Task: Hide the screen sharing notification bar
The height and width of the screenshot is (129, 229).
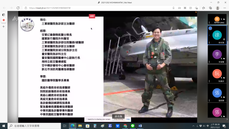Action: tap(128, 119)
